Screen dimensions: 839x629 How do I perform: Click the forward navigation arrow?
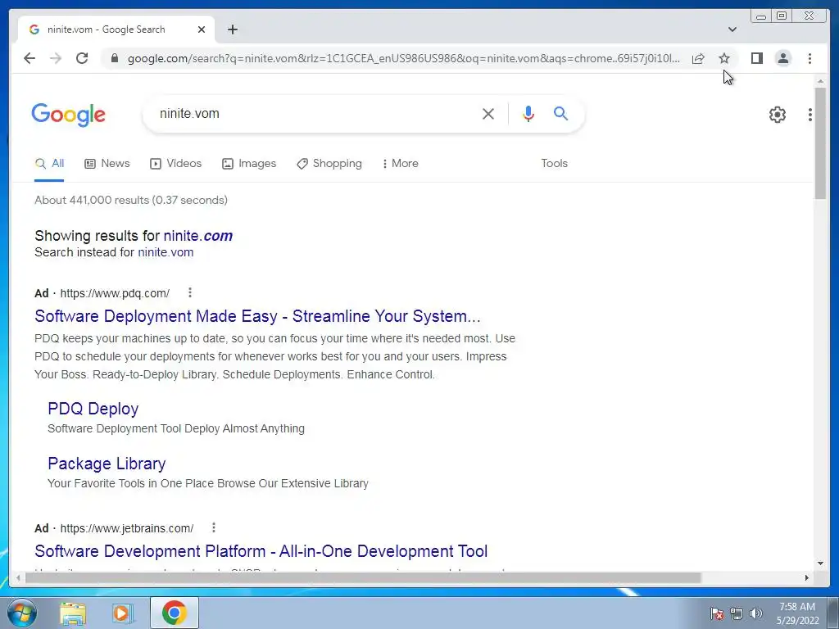pyautogui.click(x=56, y=58)
